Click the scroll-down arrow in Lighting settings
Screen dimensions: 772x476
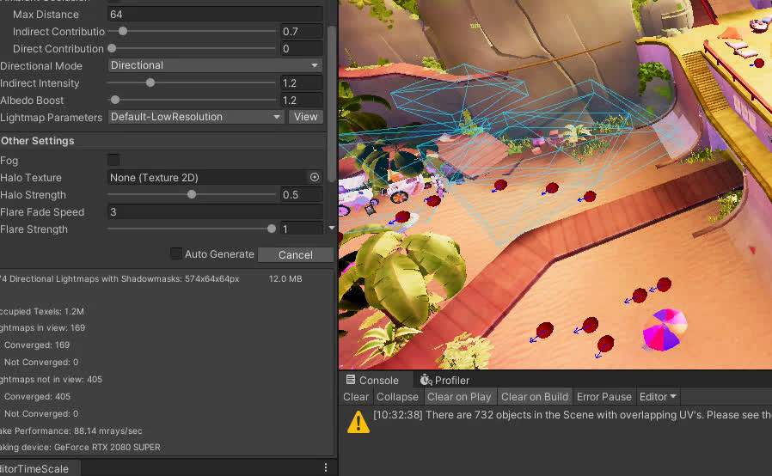[332, 229]
